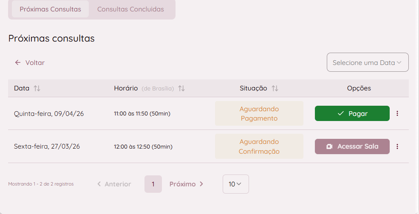Click the checkmark icon on Pagar button
The image size is (419, 214).
pyautogui.click(x=340, y=113)
